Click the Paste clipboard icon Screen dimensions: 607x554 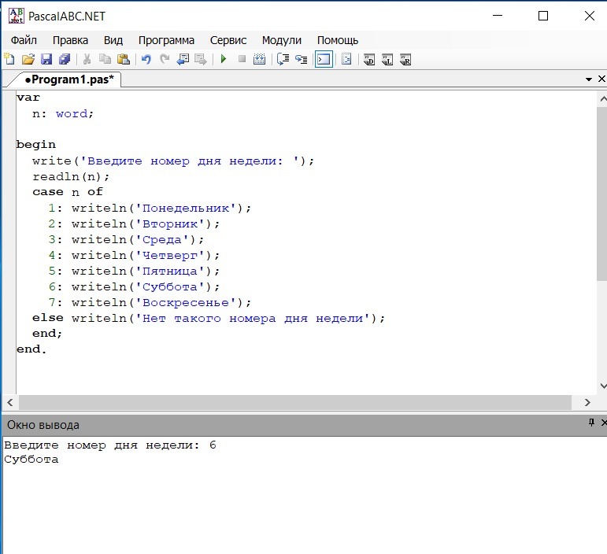[x=124, y=59]
